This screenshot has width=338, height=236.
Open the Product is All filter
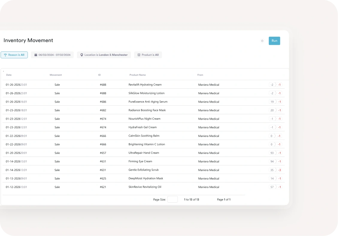point(148,55)
